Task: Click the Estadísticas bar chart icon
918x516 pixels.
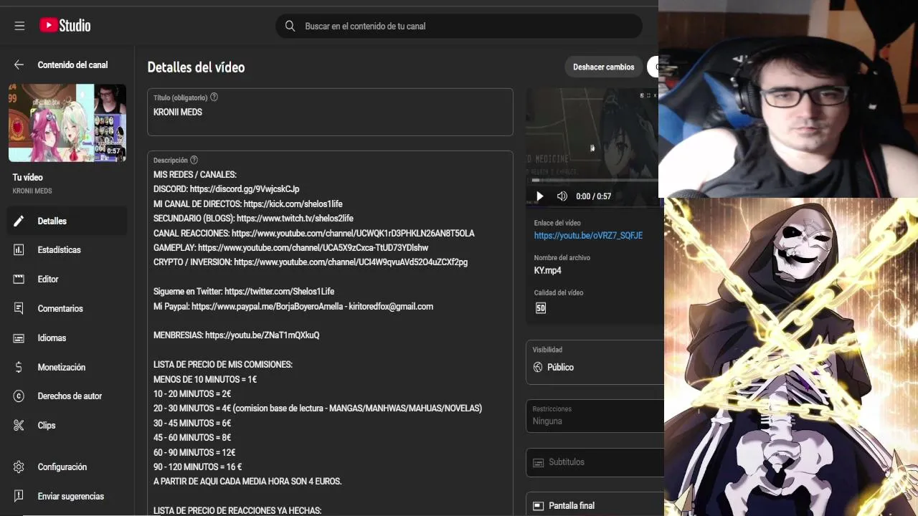Action: click(19, 250)
